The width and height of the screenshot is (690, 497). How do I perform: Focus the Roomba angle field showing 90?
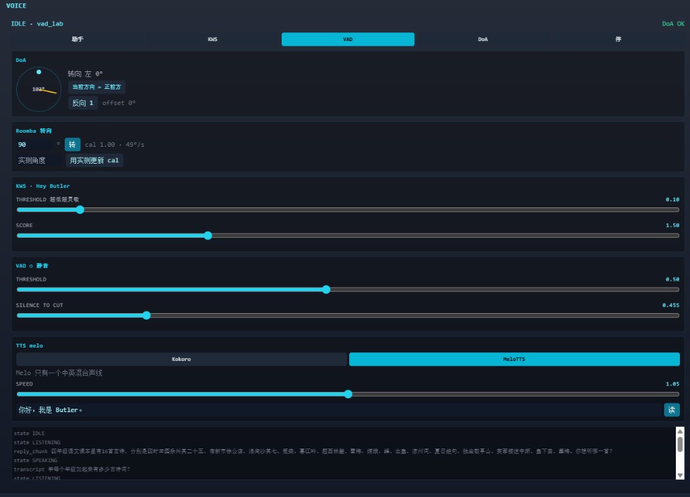pos(34,145)
